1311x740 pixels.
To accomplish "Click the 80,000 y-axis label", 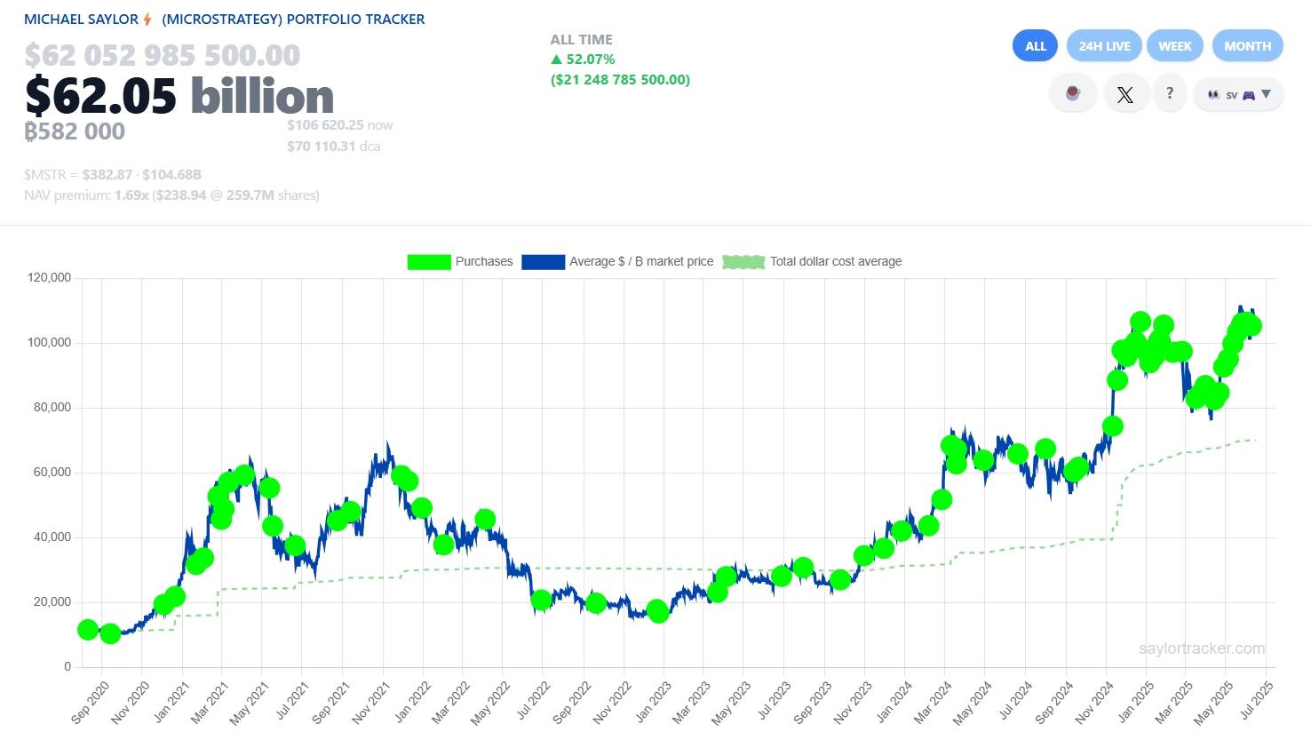I will pos(53,408).
